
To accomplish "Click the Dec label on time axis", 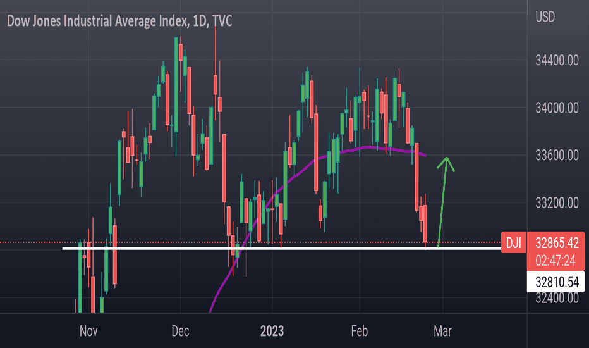I will point(180,331).
